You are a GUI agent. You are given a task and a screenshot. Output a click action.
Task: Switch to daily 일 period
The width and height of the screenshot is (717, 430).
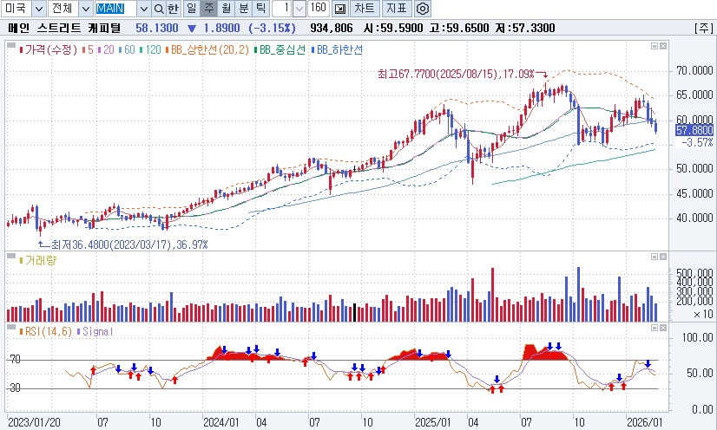coord(191,9)
